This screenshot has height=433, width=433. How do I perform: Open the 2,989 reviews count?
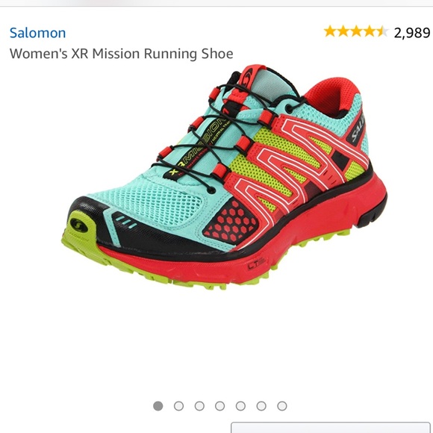click(x=412, y=33)
